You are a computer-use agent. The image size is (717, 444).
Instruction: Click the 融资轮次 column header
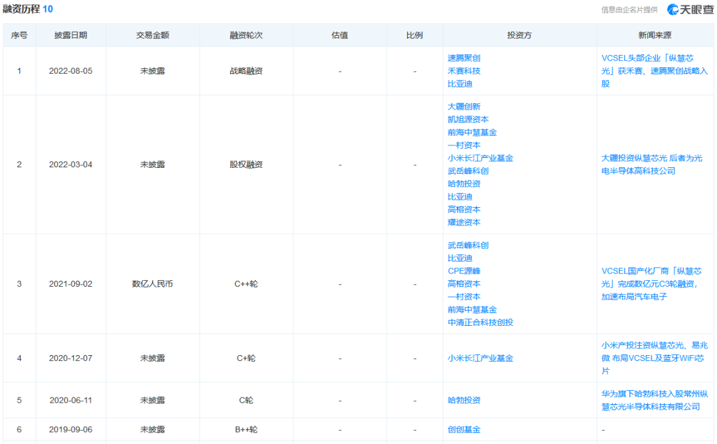(246, 35)
